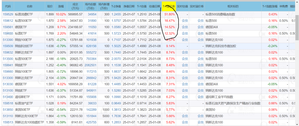Open fund code 159612 link

(x=8, y=20)
